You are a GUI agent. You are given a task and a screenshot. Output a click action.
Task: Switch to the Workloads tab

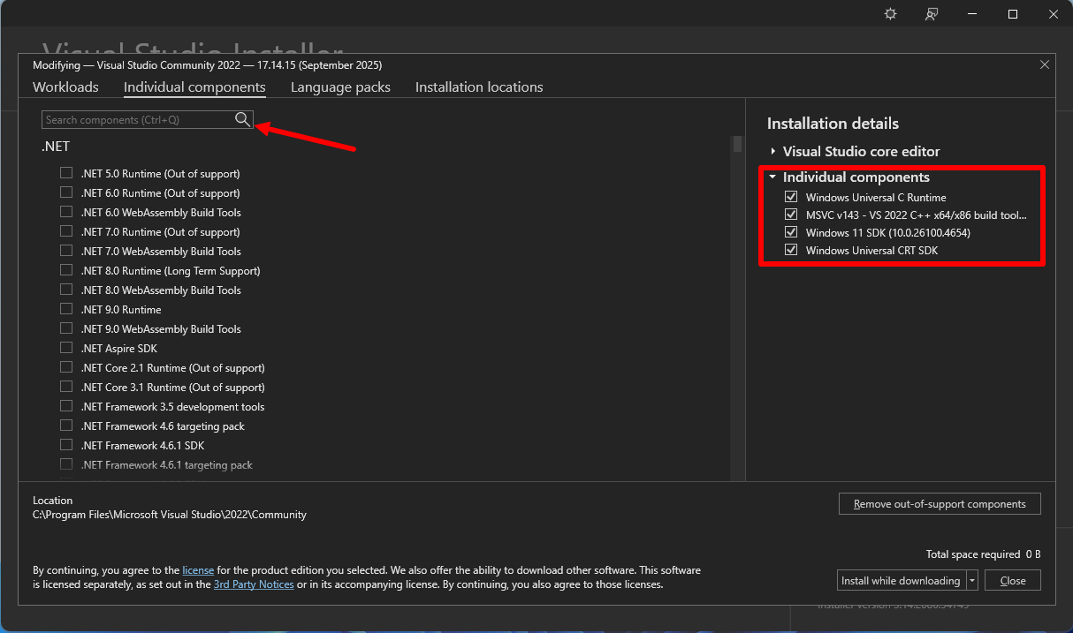coord(65,87)
